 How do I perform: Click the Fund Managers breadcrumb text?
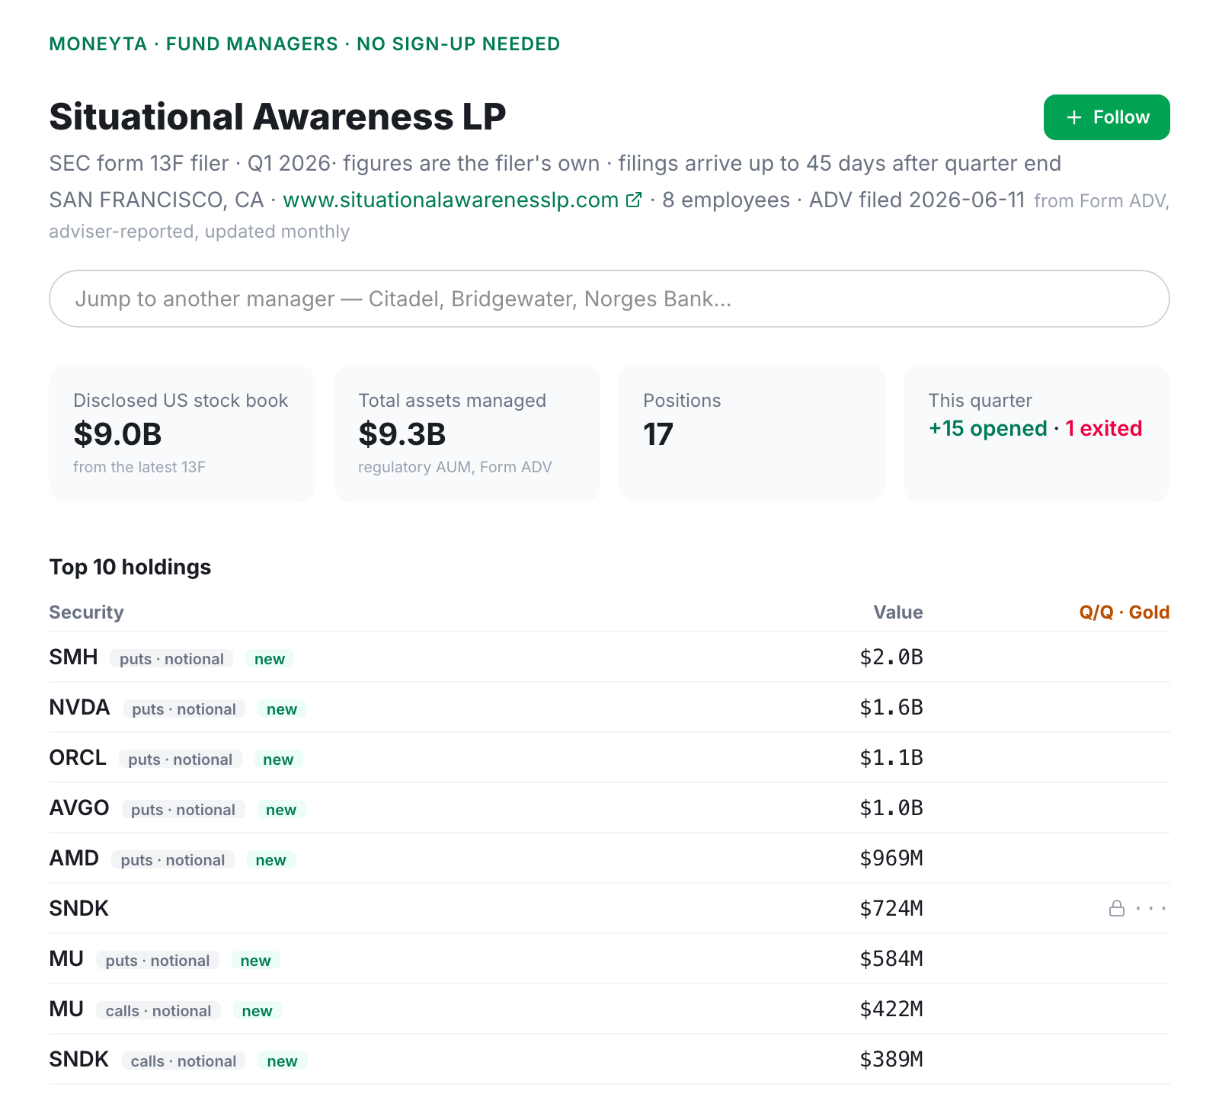252,44
